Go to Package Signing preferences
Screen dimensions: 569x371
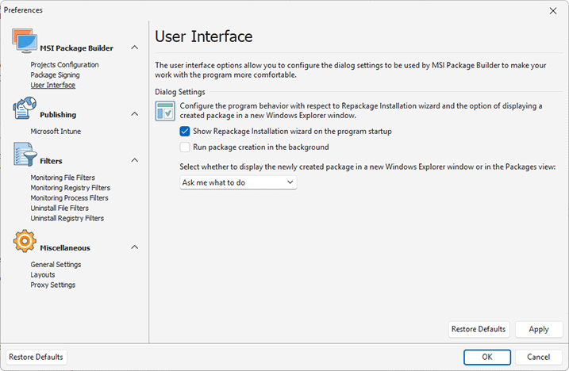coord(56,75)
